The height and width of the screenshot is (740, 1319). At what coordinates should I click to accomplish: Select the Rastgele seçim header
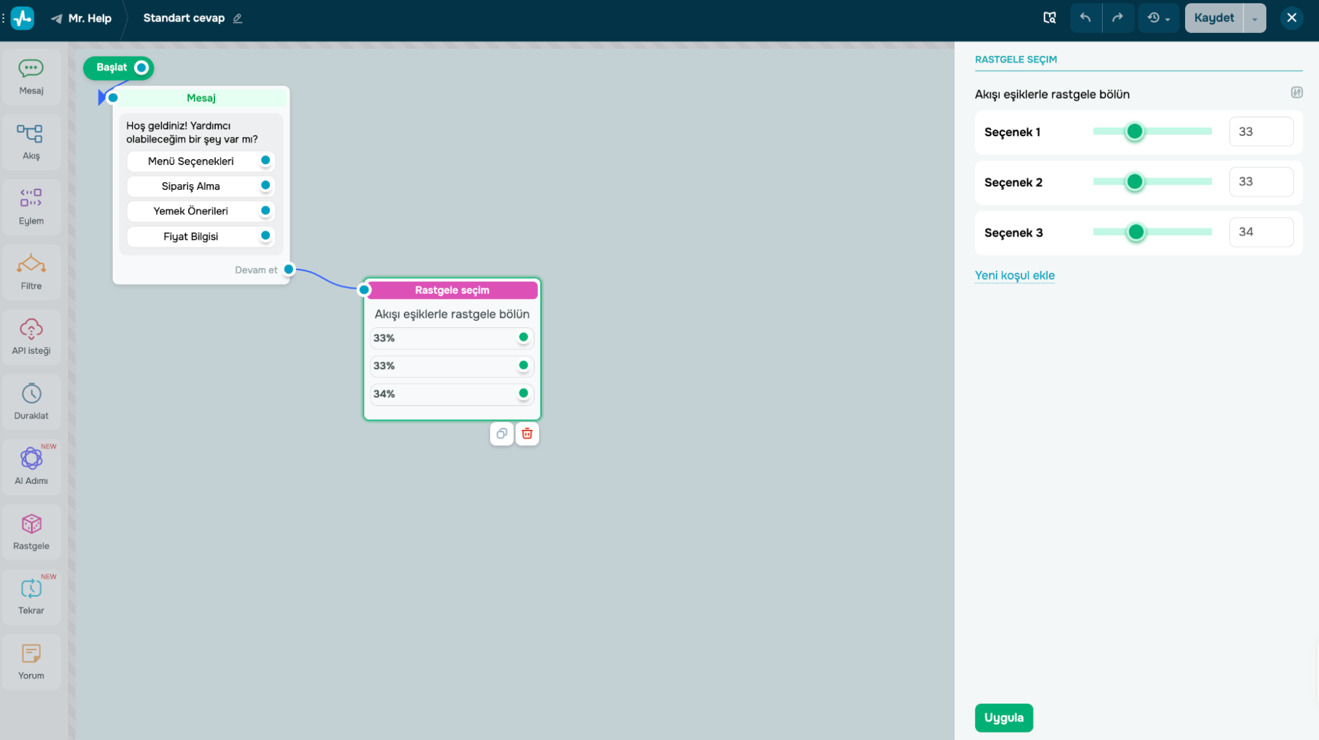pyautogui.click(x=452, y=290)
